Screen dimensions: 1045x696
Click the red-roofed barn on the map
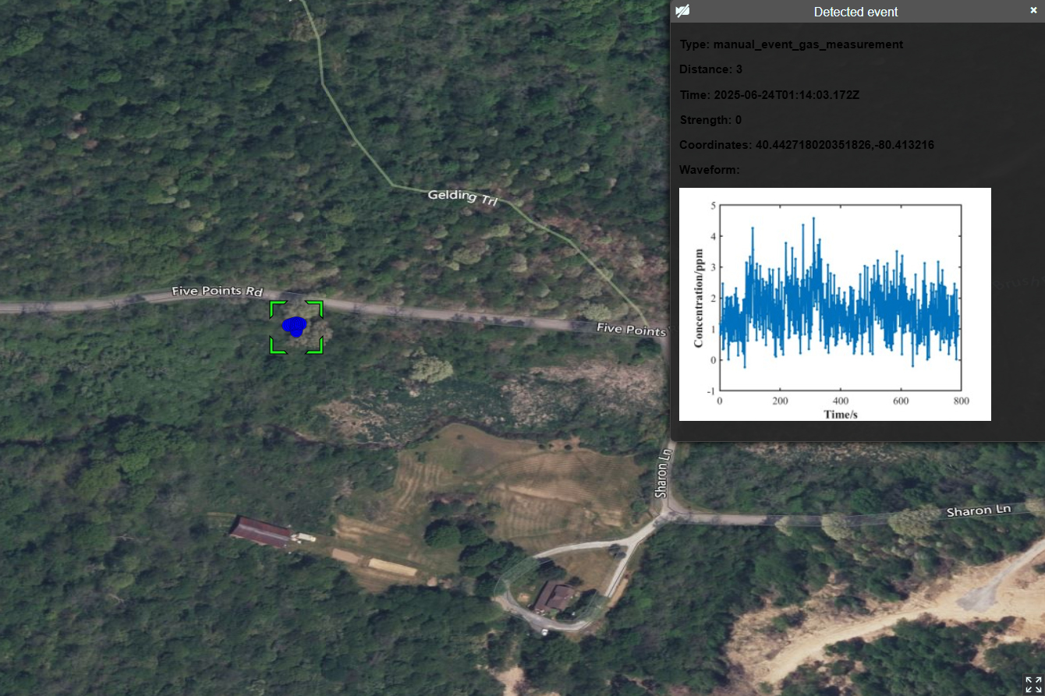(260, 532)
